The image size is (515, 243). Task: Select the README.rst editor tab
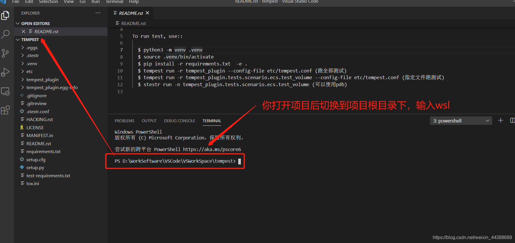131,13
